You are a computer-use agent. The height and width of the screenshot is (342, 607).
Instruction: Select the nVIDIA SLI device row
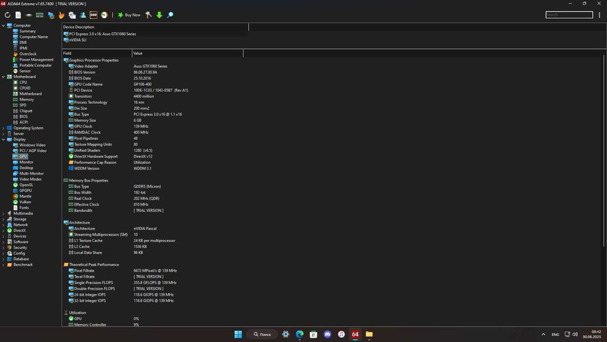[78, 40]
